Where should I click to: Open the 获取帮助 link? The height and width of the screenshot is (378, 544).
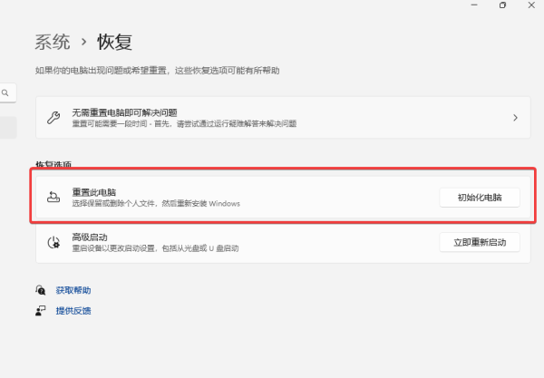[73, 290]
